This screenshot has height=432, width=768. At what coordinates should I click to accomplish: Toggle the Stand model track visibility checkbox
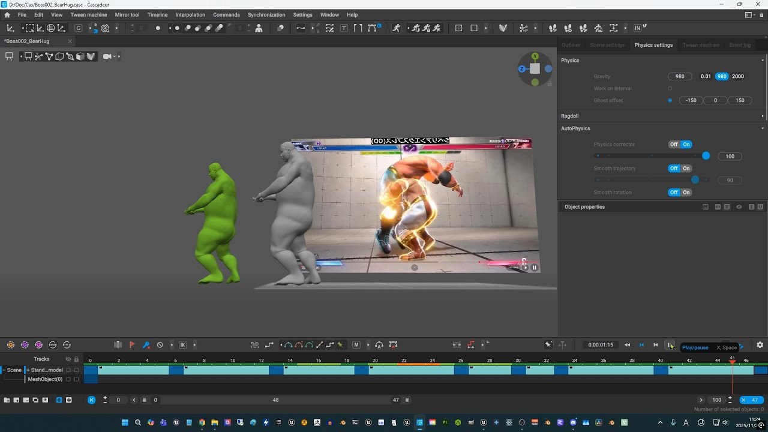coord(68,370)
